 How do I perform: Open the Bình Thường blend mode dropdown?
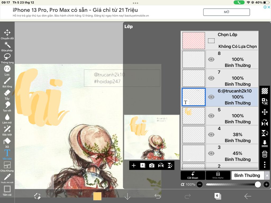(247, 176)
